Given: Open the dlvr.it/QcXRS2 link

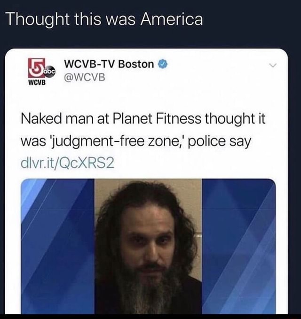Looking at the screenshot, I should [68, 164].
